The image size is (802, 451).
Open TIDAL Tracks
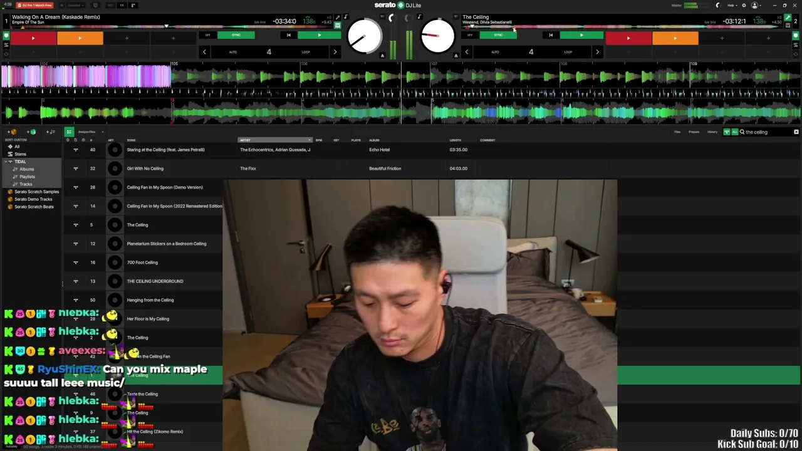tap(26, 184)
